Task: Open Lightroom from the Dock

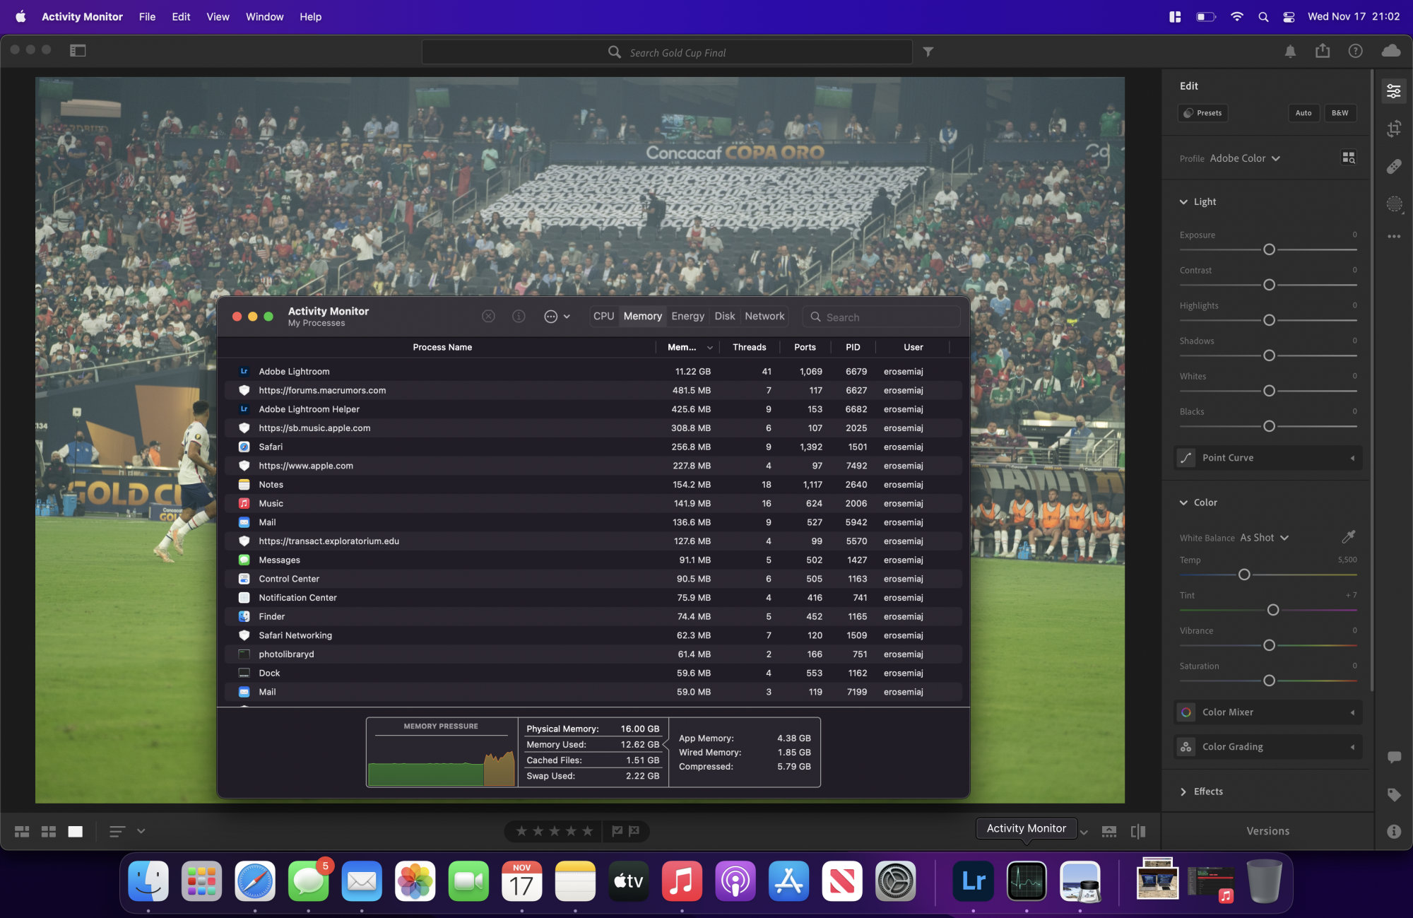Action: click(x=973, y=881)
